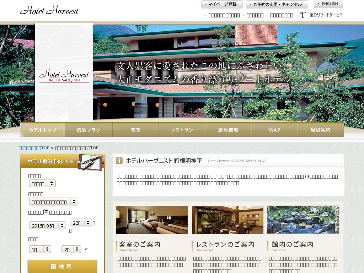Click the calendar icon in reservation form
This screenshot has height=273, width=364.
46,212
